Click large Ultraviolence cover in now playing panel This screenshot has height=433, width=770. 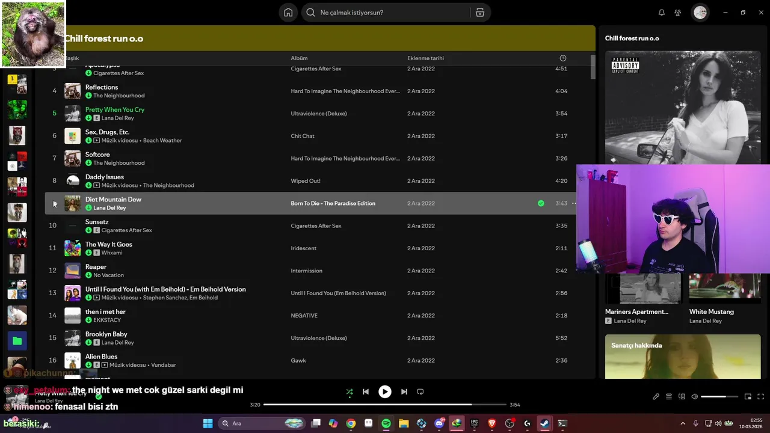tap(683, 107)
